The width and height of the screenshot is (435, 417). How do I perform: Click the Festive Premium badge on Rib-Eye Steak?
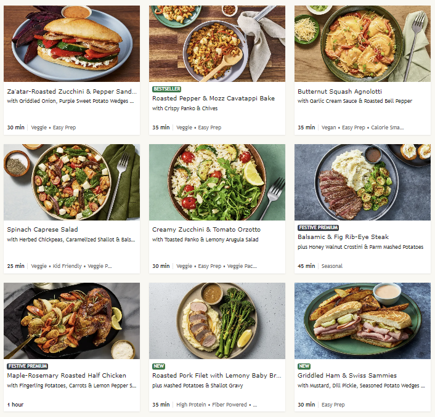click(x=318, y=228)
